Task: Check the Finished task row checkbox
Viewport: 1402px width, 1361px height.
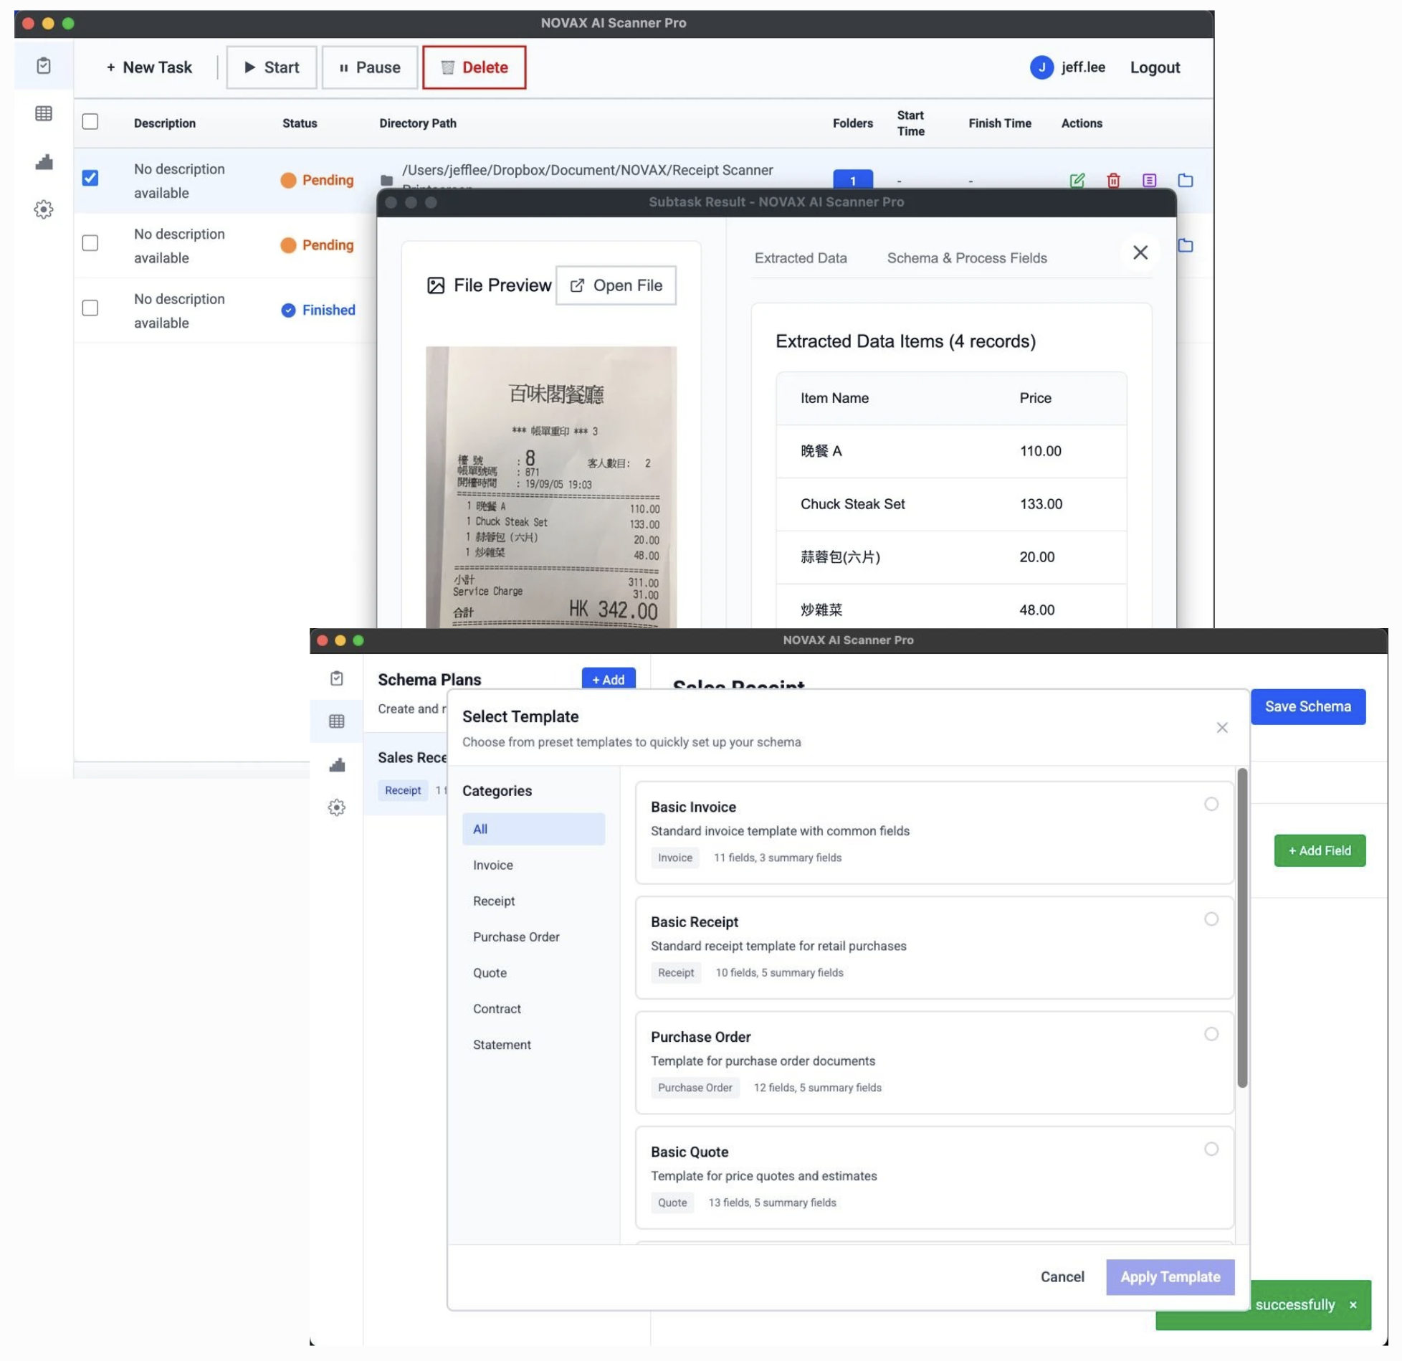Action: (x=90, y=308)
